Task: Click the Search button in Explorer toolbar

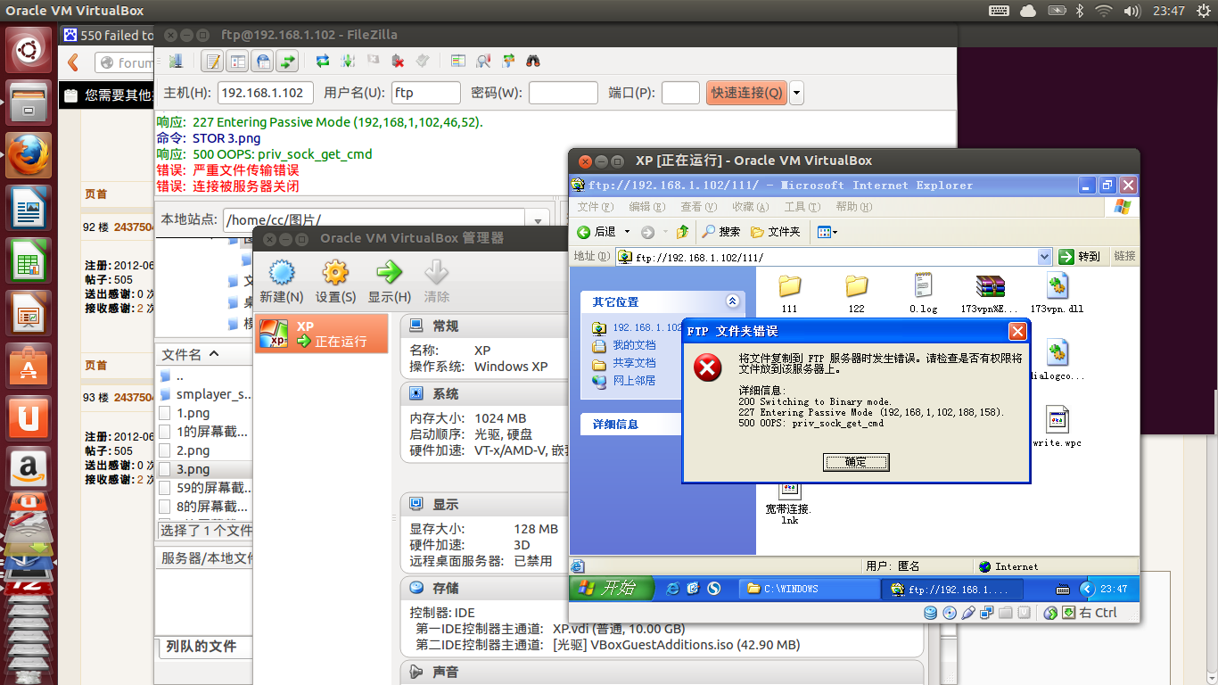Action: (721, 232)
